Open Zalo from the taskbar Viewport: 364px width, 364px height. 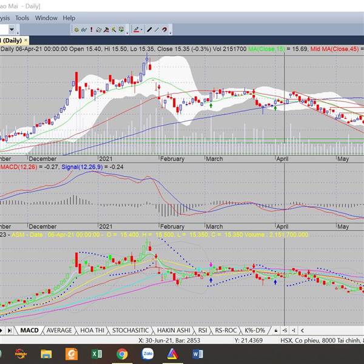pyautogui.click(x=147, y=354)
